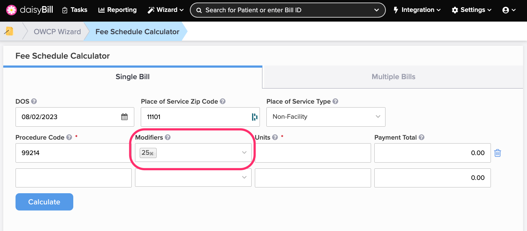The height and width of the screenshot is (231, 527).
Task: Click the empty second row Procedure Code field
Action: coord(74,178)
